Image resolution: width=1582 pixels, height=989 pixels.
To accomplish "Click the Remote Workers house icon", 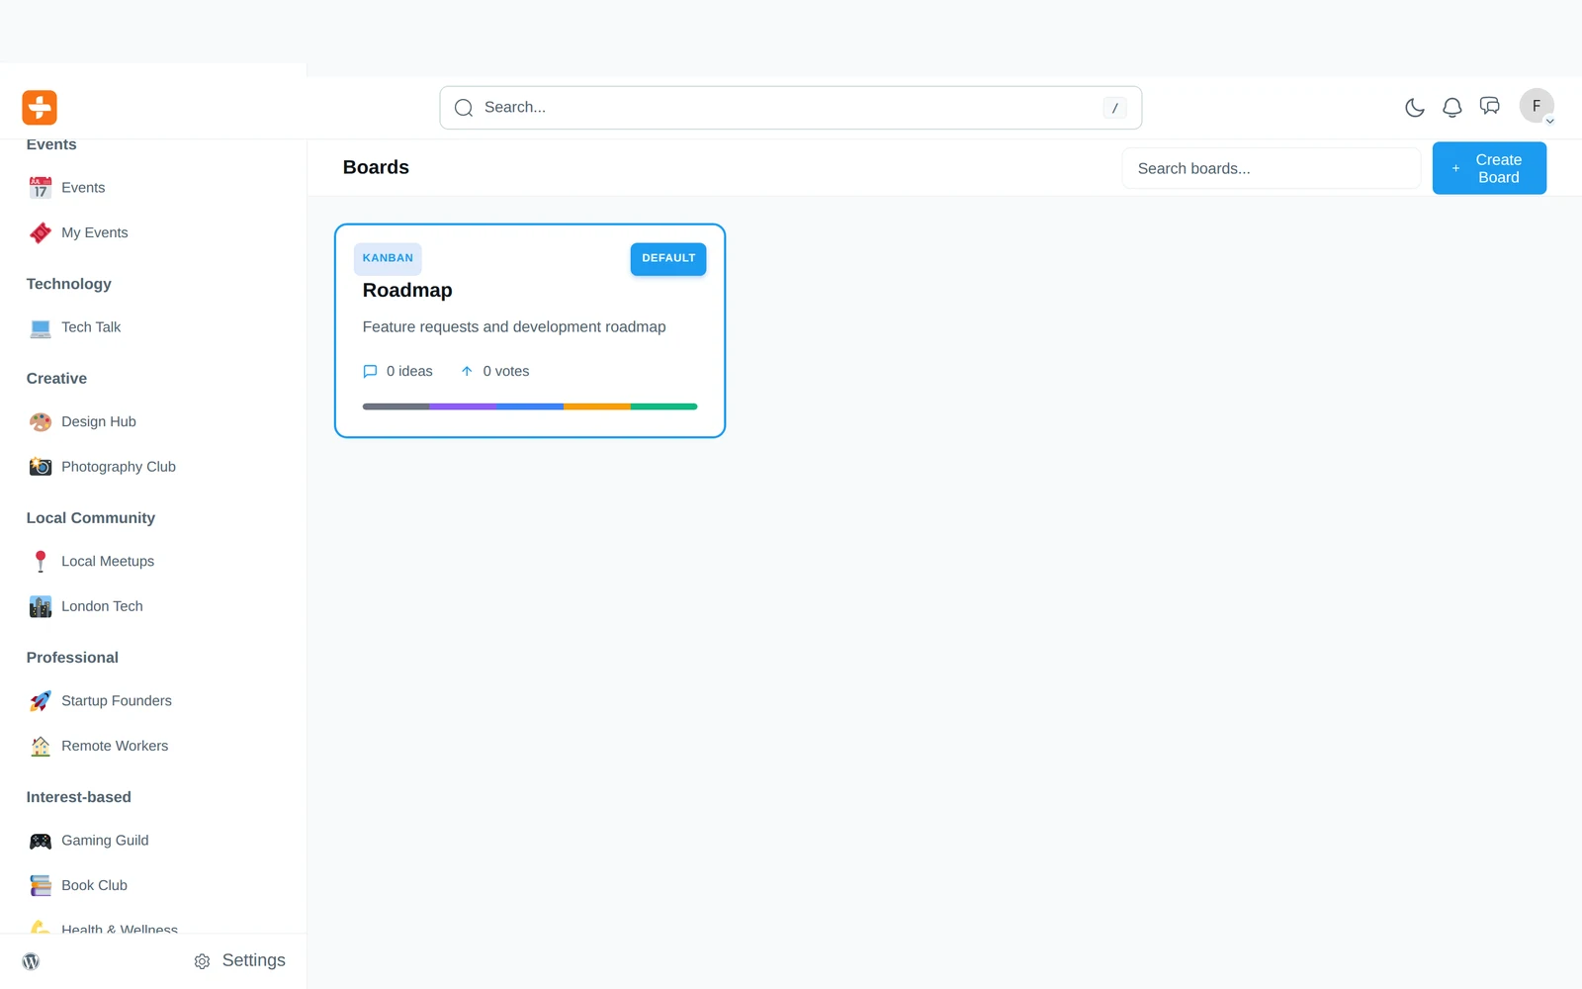I will coord(41,747).
